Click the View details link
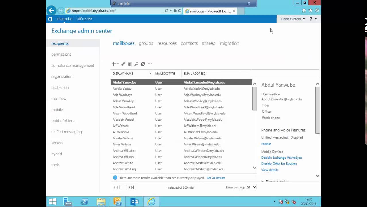The width and height of the screenshot is (367, 207). [x=270, y=170]
